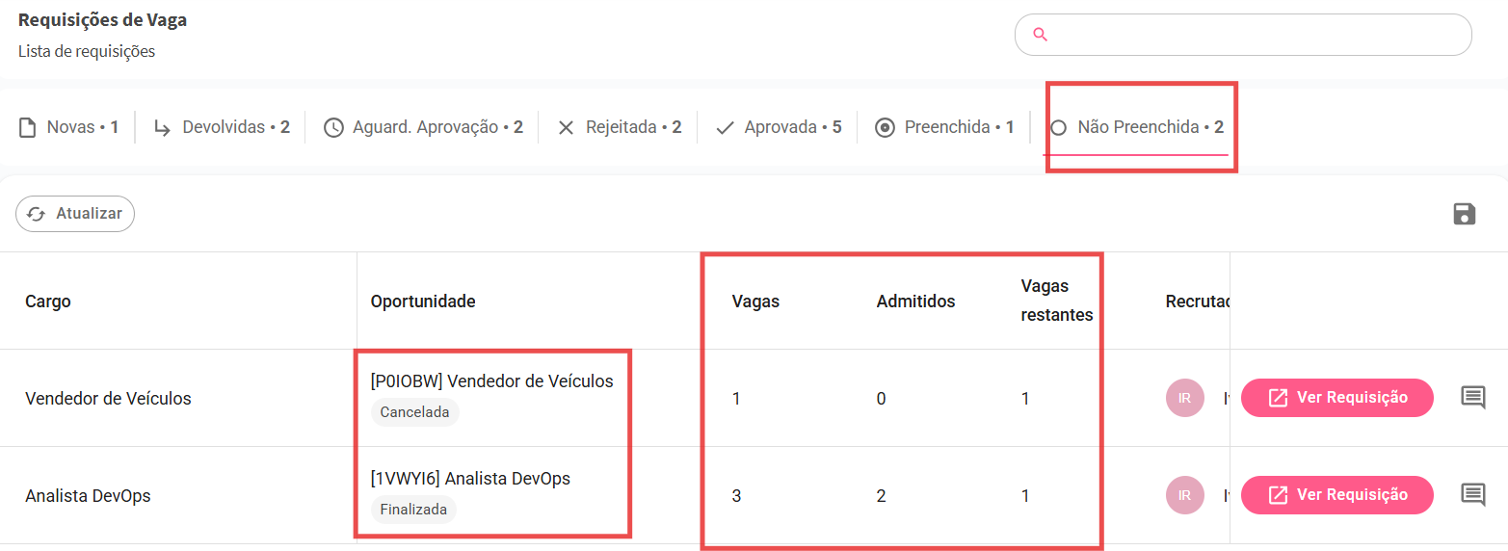The image size is (1508, 551).
Task: Click the external-link icon on first Ver Requisição
Action: pyautogui.click(x=1278, y=398)
